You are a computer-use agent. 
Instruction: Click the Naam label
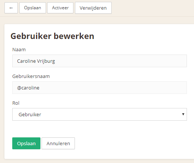pos(19,49)
